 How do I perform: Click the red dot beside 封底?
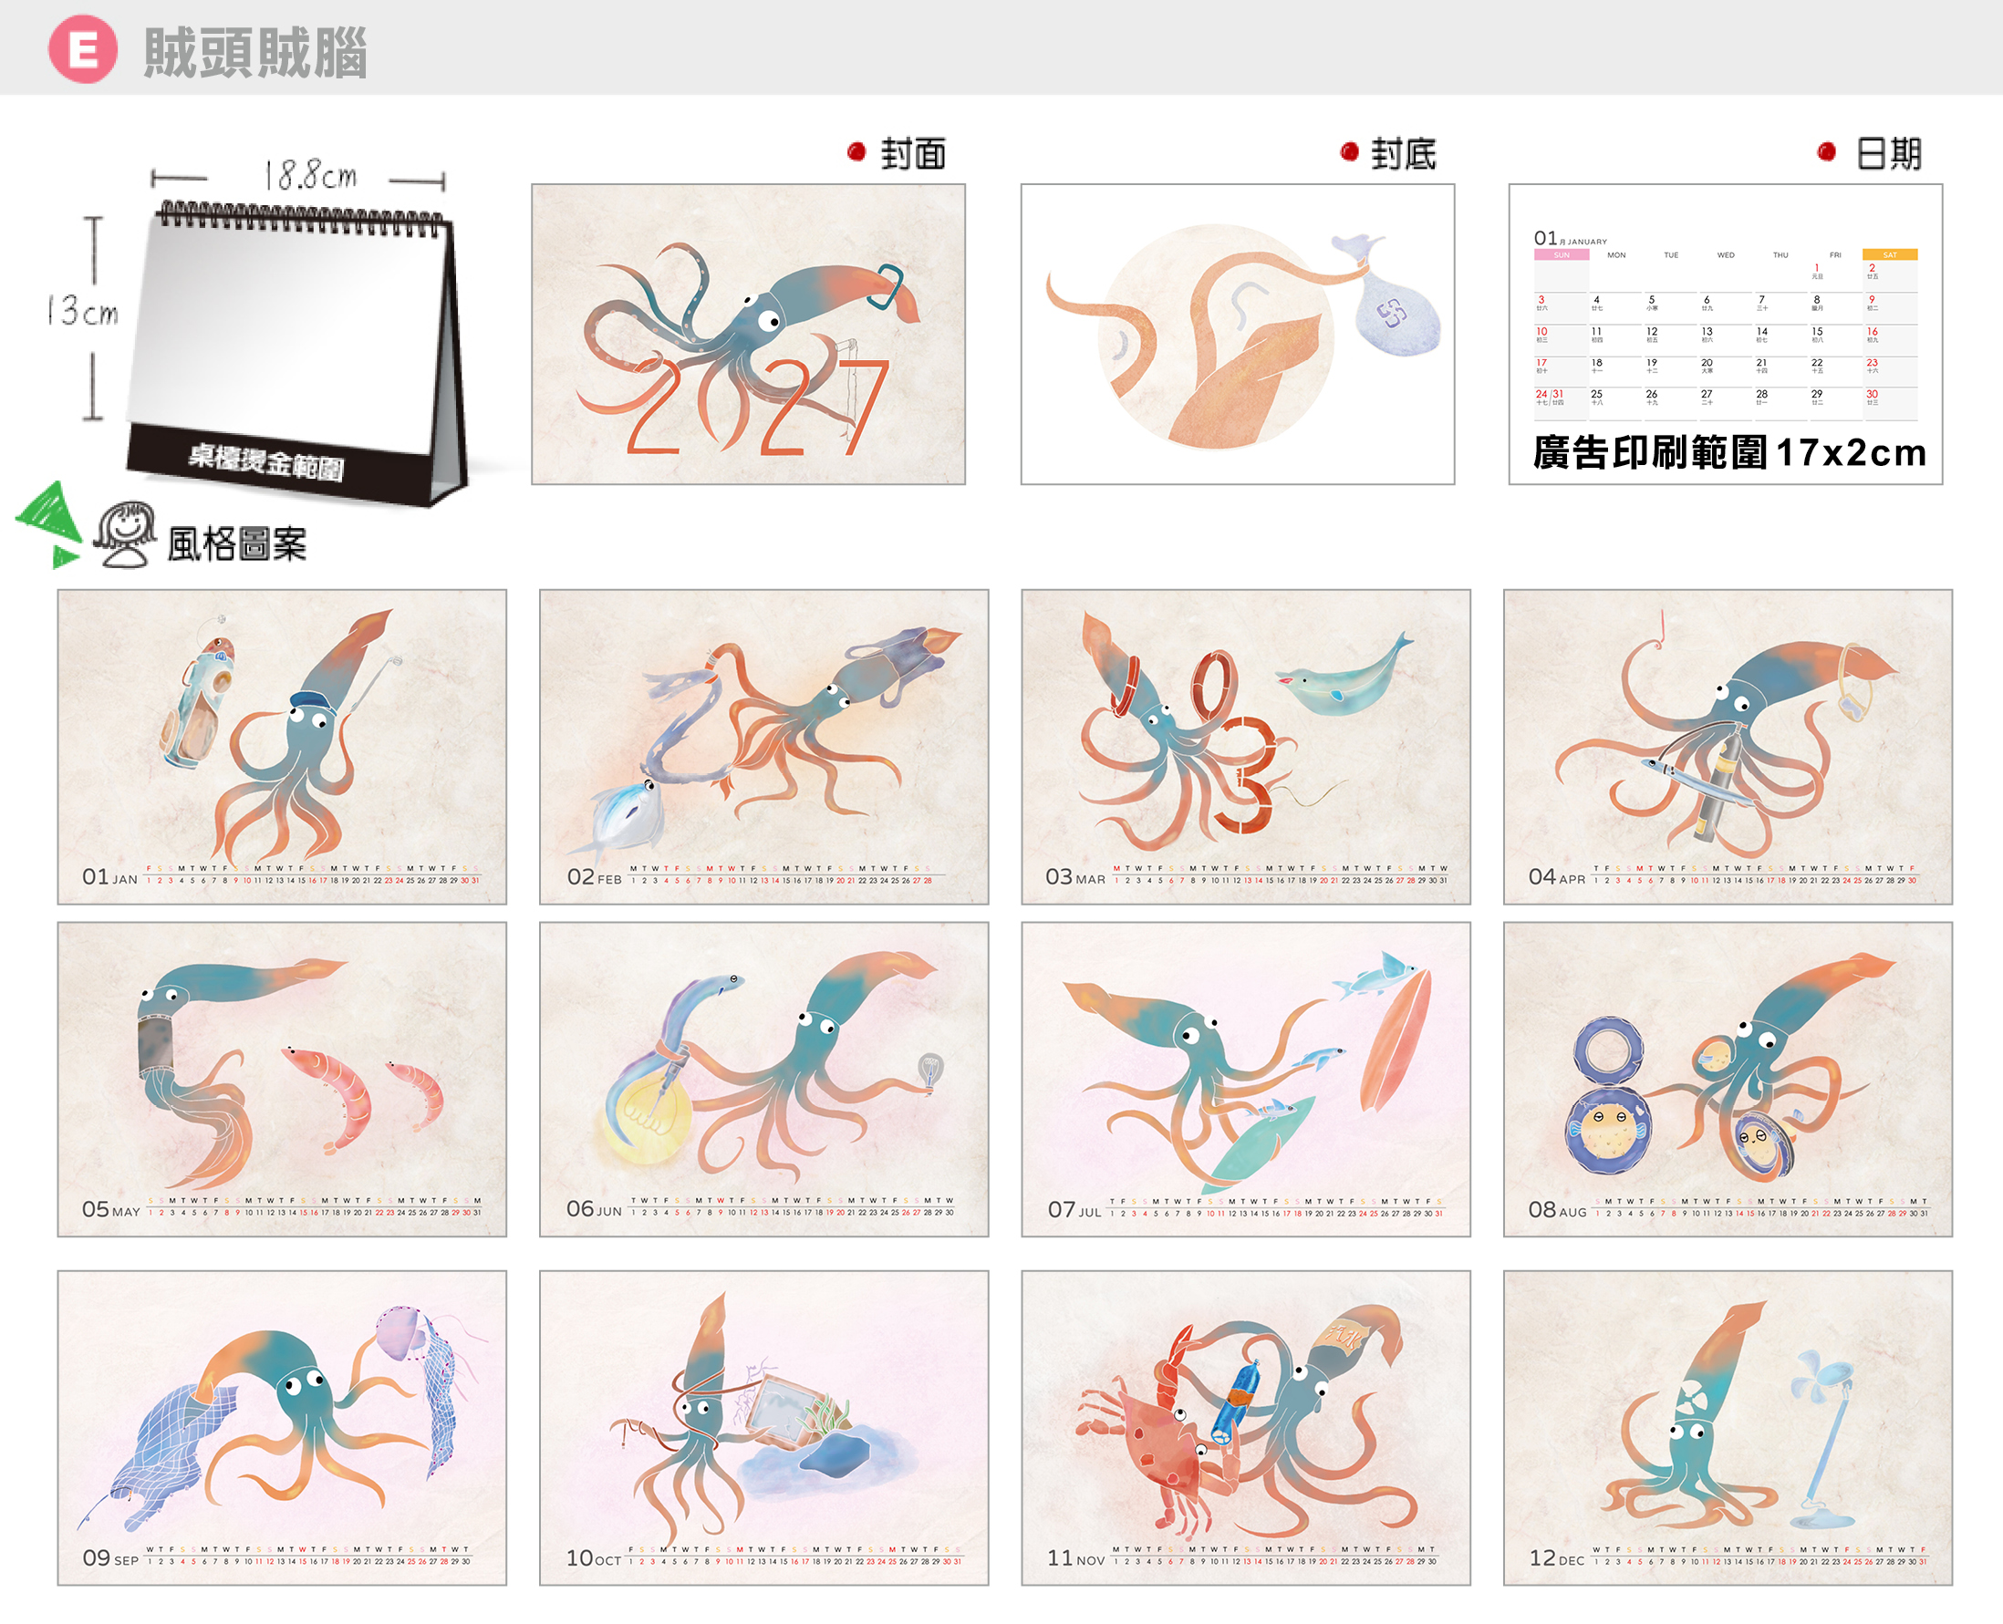pos(1349,151)
